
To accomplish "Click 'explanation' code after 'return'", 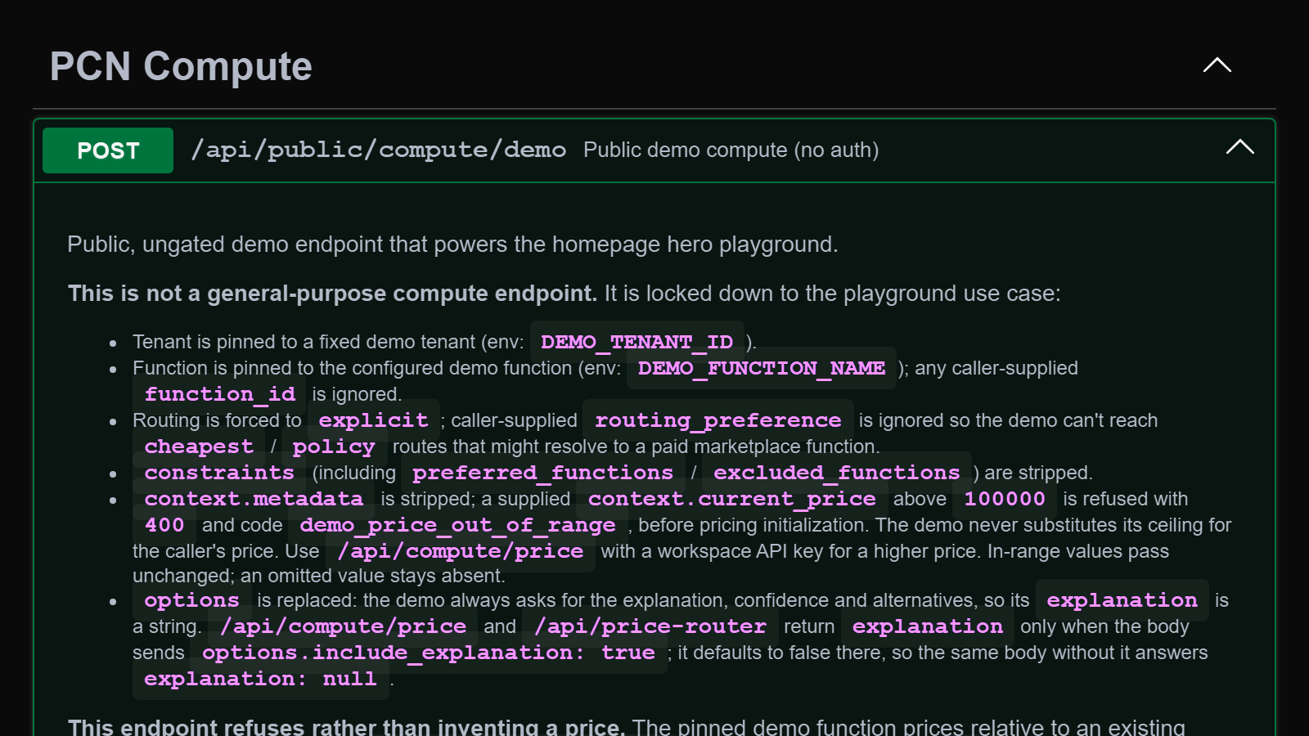I will [927, 626].
